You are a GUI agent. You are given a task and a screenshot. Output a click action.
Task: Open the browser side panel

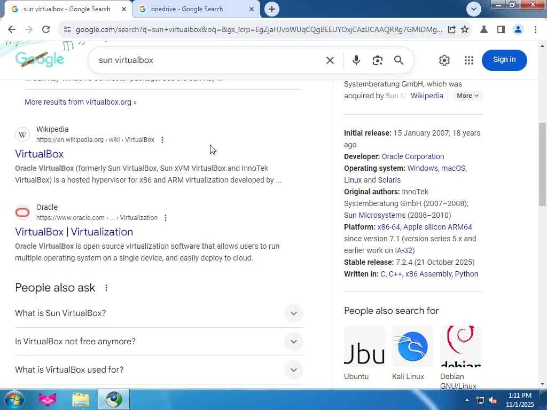pos(501,30)
